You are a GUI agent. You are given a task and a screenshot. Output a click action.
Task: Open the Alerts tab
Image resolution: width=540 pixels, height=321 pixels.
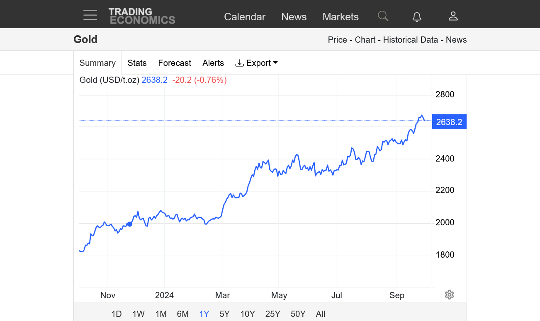point(213,63)
